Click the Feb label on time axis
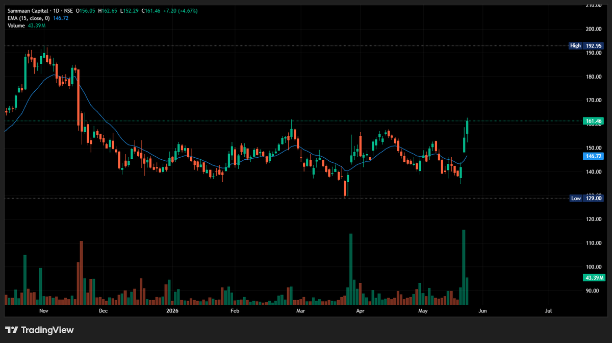The height and width of the screenshot is (343, 612). click(x=235, y=310)
